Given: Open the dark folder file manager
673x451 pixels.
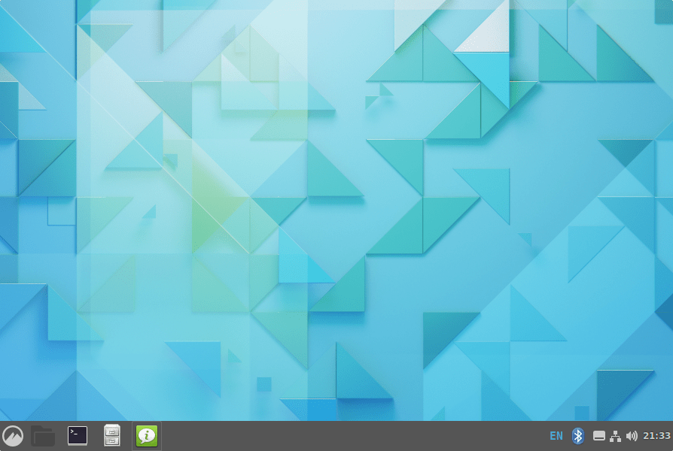Looking at the screenshot, I should (x=43, y=436).
